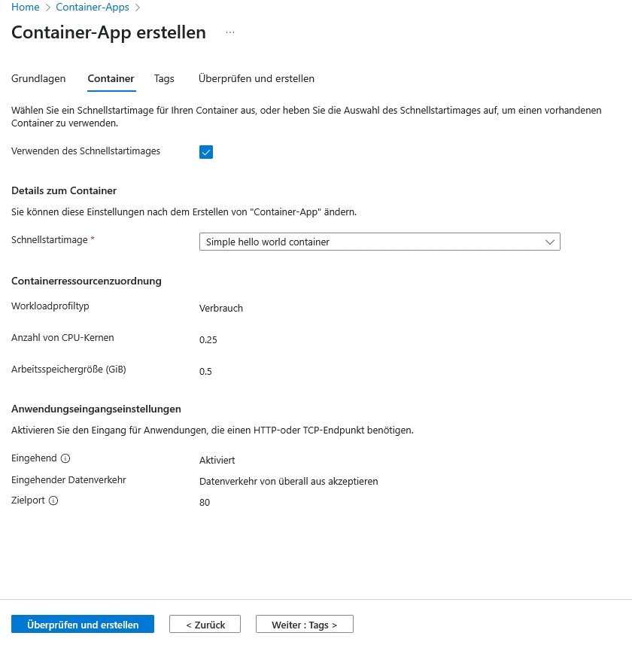Open the Tags tab

pyautogui.click(x=164, y=78)
